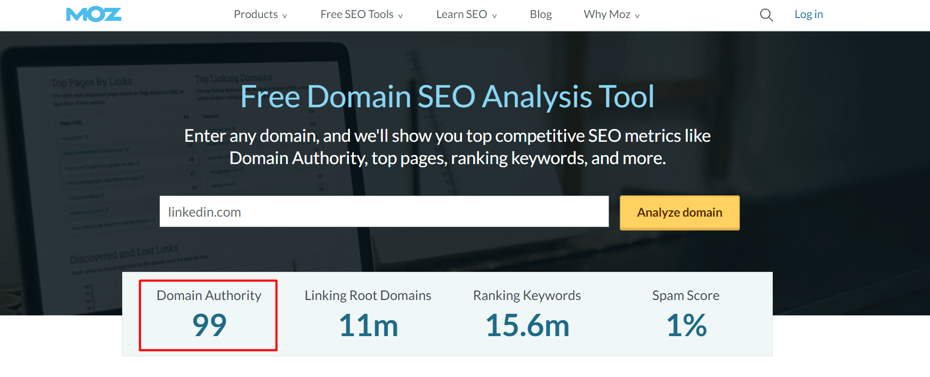Expand the Free SEO Tools chevron

coord(400,16)
